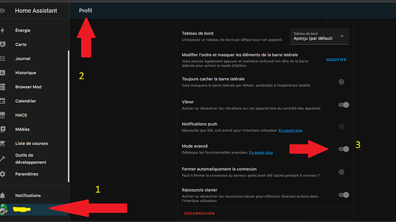
Task: Toggle Fermer automatiquement la connexion
Action: (344, 172)
